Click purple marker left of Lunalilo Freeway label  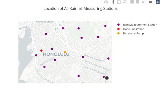(x=83, y=57)
